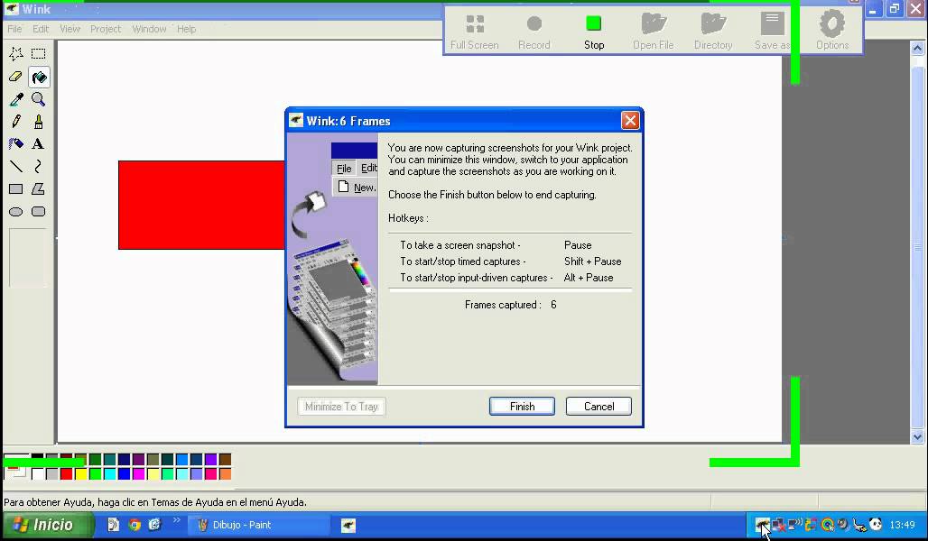The height and width of the screenshot is (541, 928).
Task: Activate the Magnifier tool in Paint
Action: coord(39,99)
